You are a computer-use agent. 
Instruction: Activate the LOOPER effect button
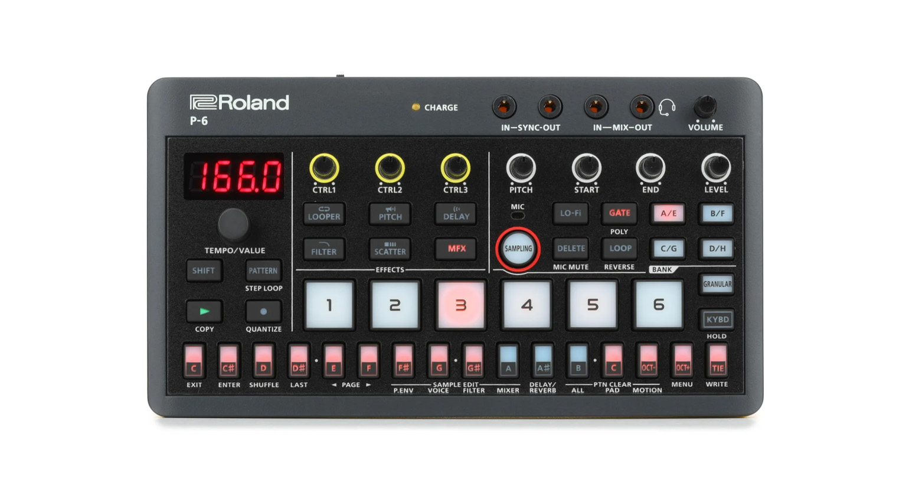click(x=324, y=213)
